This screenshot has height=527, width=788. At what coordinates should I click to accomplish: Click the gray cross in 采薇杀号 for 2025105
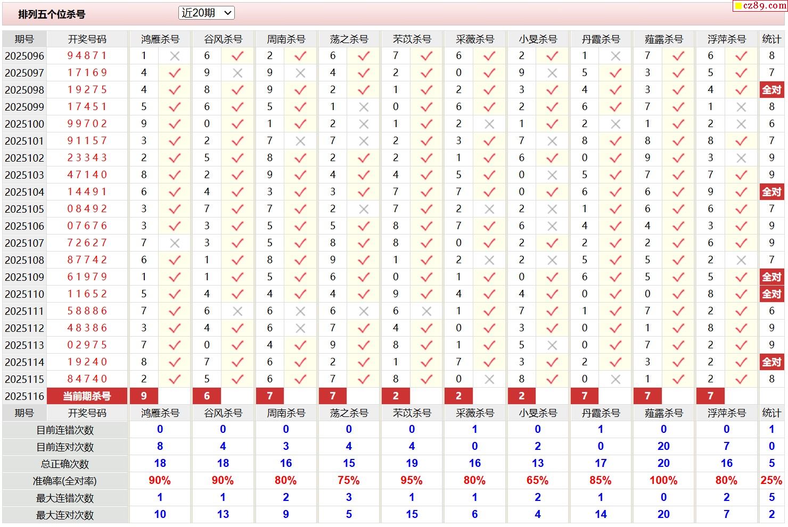489,209
